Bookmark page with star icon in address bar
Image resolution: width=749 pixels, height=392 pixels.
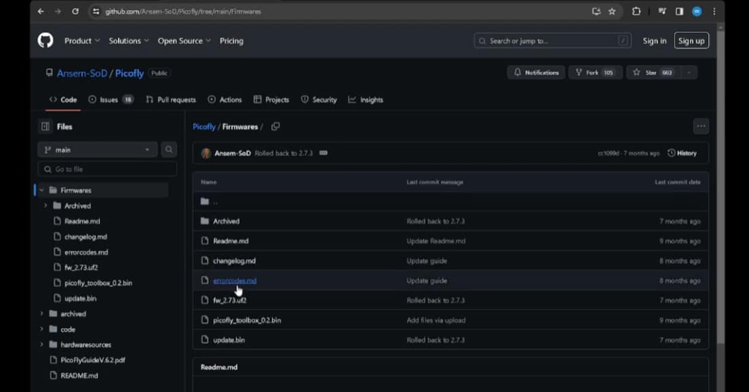click(612, 12)
